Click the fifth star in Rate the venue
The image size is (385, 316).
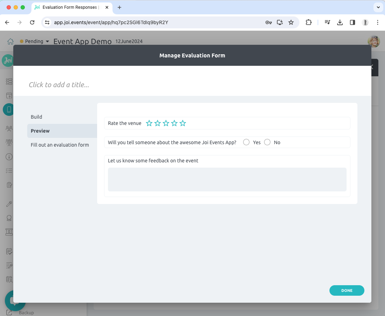[183, 123]
